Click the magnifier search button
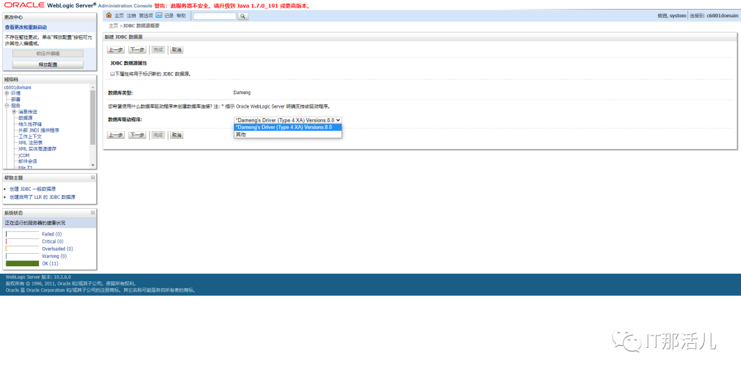The image size is (741, 374). 243,16
